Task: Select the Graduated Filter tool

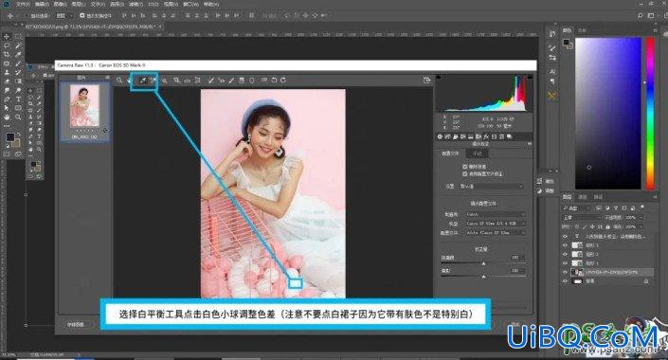Action: click(242, 81)
